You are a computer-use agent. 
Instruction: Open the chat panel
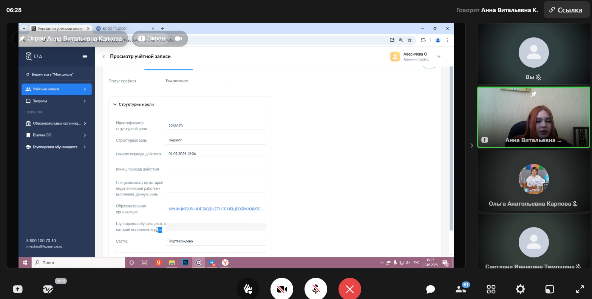point(430,289)
